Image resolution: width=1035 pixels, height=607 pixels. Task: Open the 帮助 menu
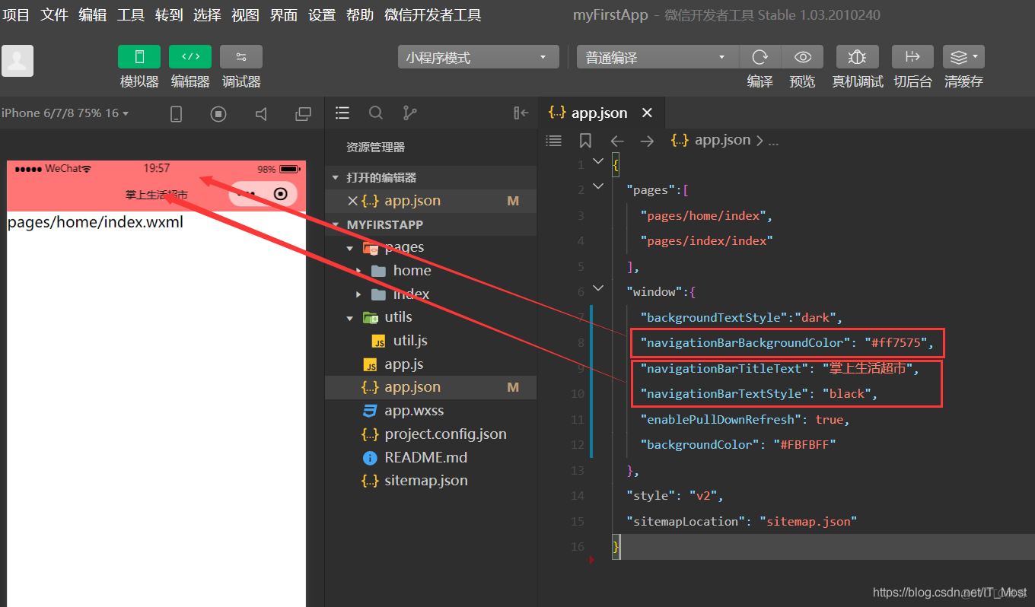point(360,15)
